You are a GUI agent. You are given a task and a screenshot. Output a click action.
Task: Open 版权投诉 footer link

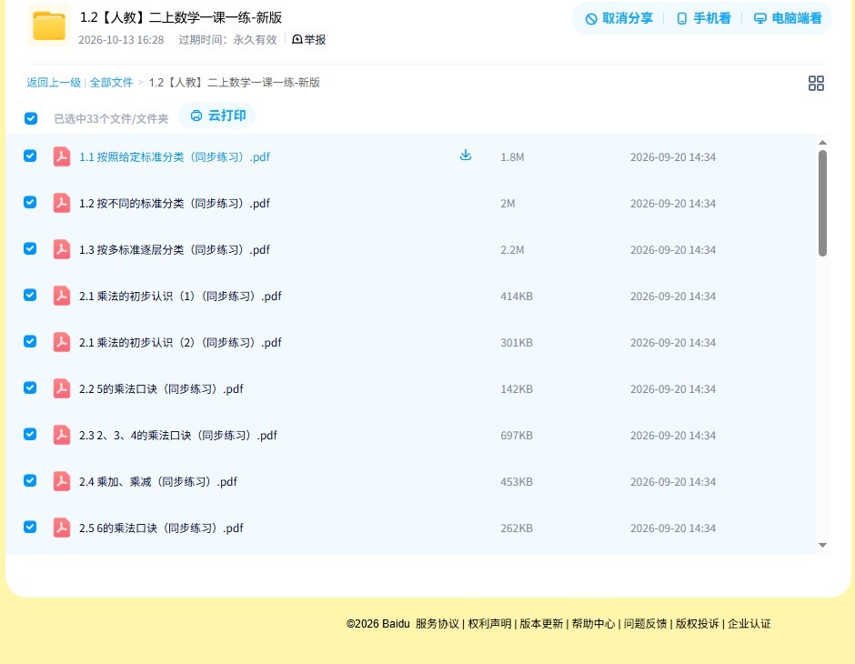(x=698, y=624)
